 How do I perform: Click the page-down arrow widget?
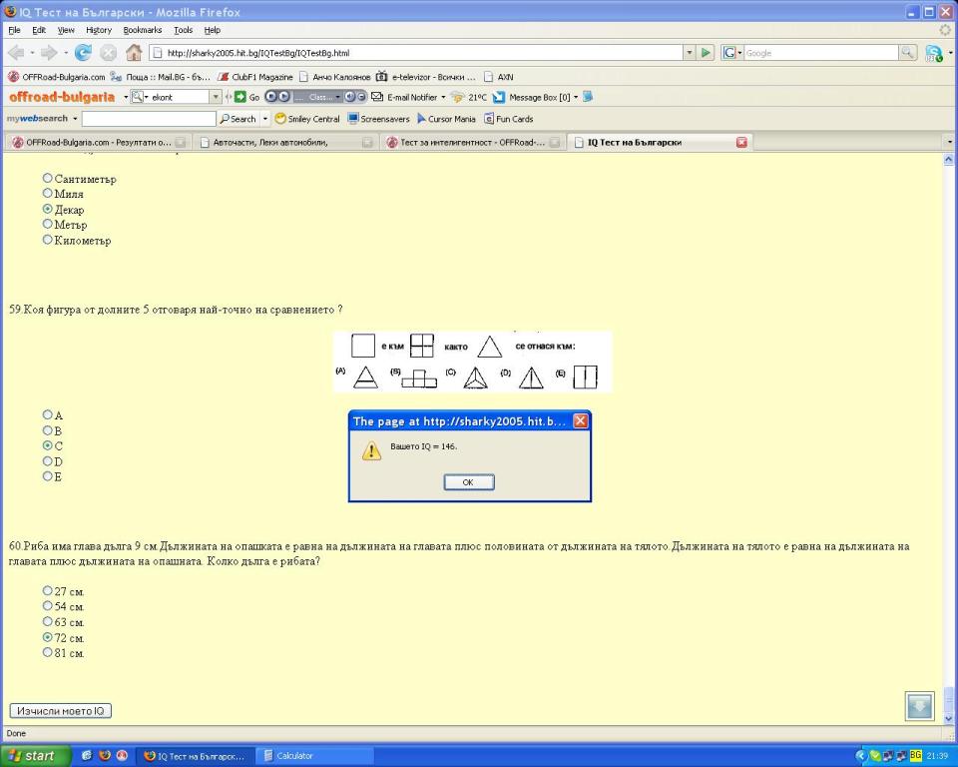(x=919, y=706)
